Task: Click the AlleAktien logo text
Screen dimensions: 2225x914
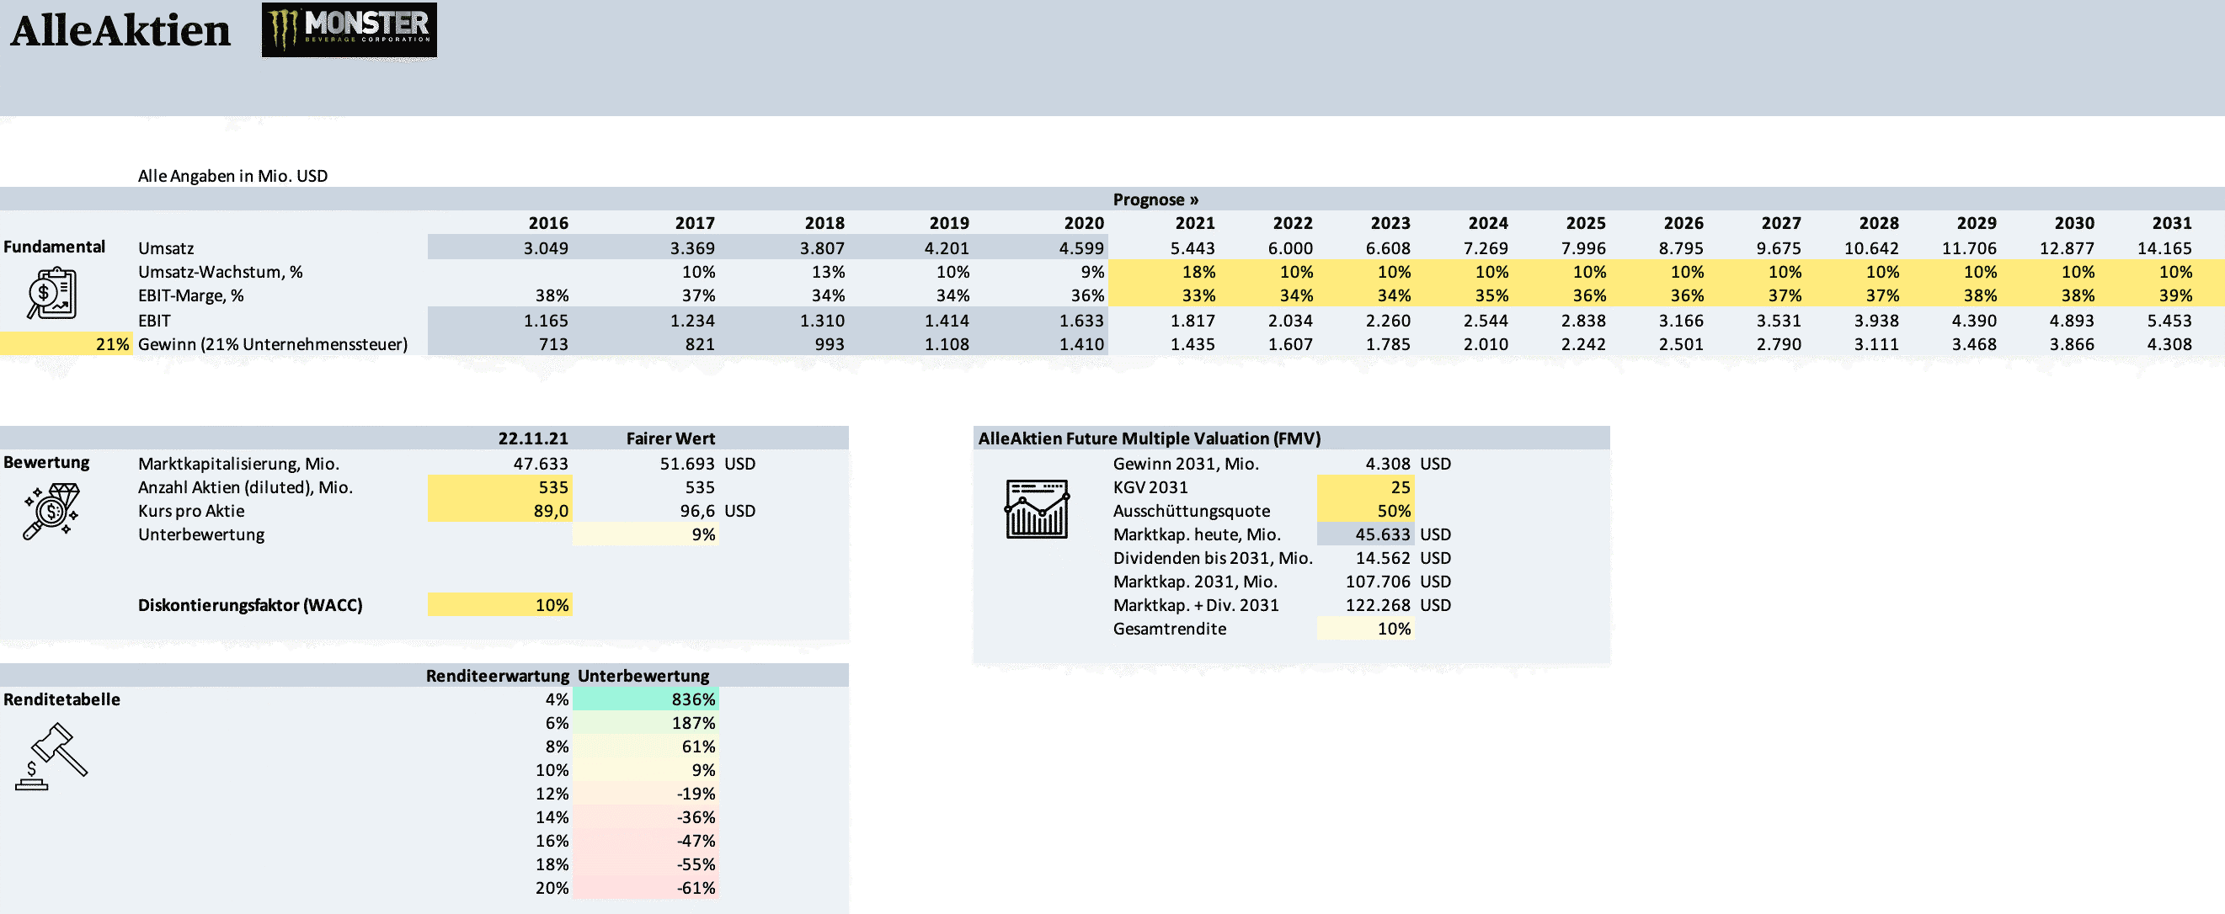Action: click(x=120, y=30)
